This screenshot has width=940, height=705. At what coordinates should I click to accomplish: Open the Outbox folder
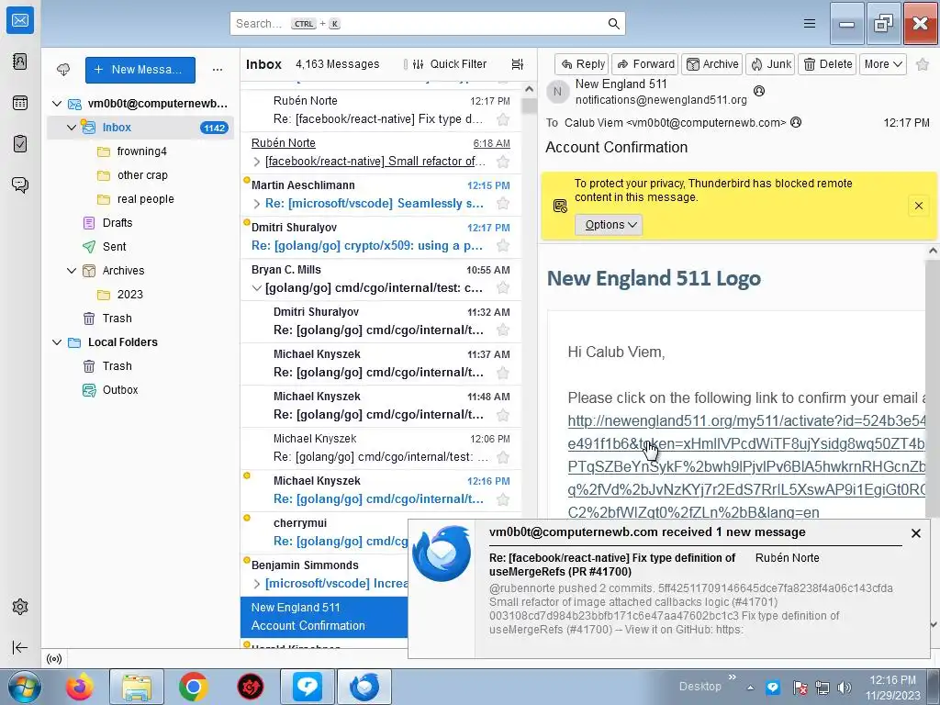pyautogui.click(x=120, y=389)
